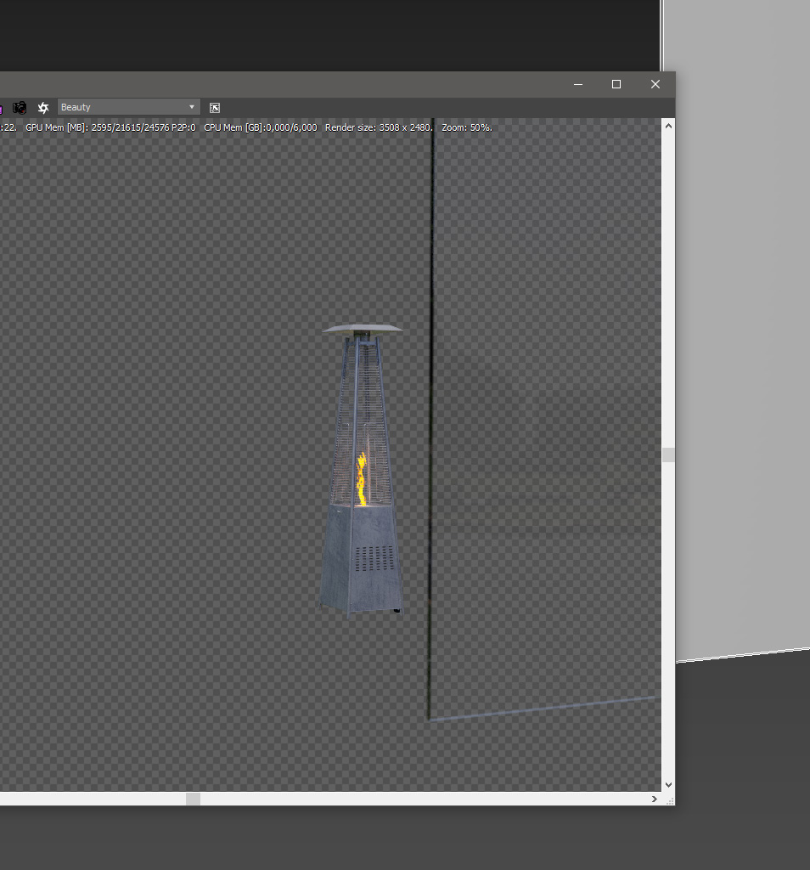The image size is (810, 870).
Task: Click the vertical scrollbar up arrow
Action: pos(668,126)
